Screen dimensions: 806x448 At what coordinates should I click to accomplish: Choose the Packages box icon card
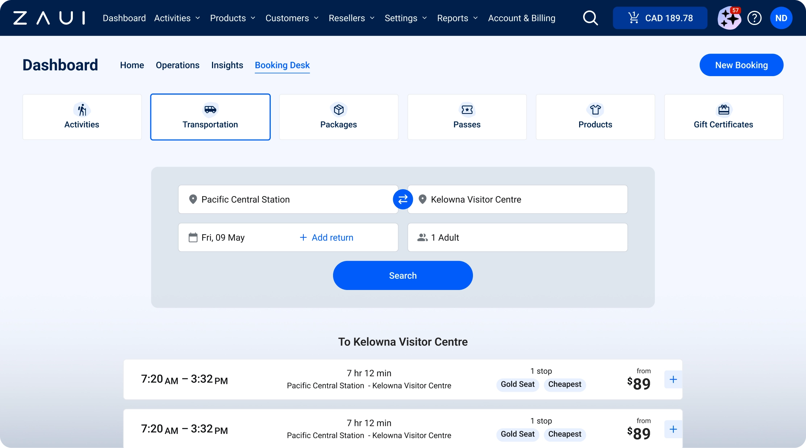338,117
